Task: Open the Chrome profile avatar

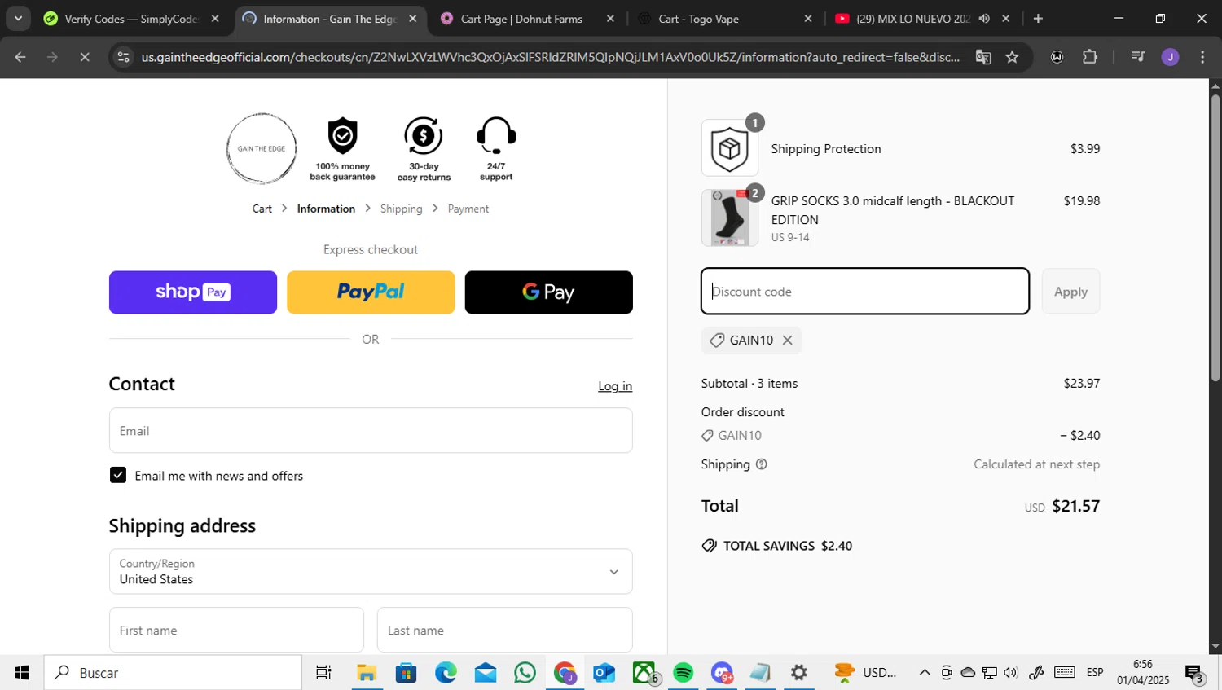Action: [1171, 57]
